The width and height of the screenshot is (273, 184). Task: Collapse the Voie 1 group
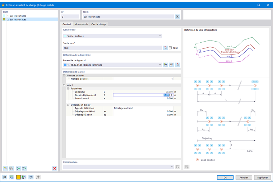64,85
